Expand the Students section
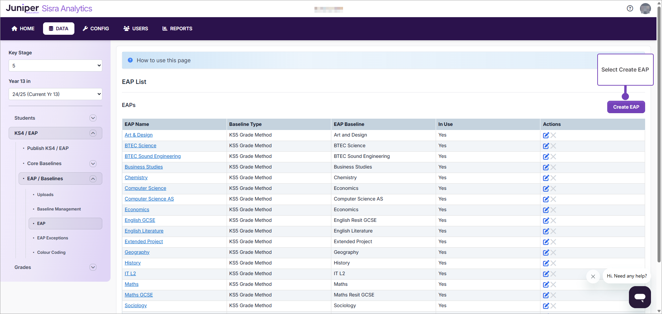This screenshot has height=314, width=662. coord(93,118)
